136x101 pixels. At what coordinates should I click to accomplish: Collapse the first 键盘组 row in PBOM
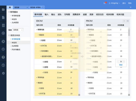click(x=88, y=35)
